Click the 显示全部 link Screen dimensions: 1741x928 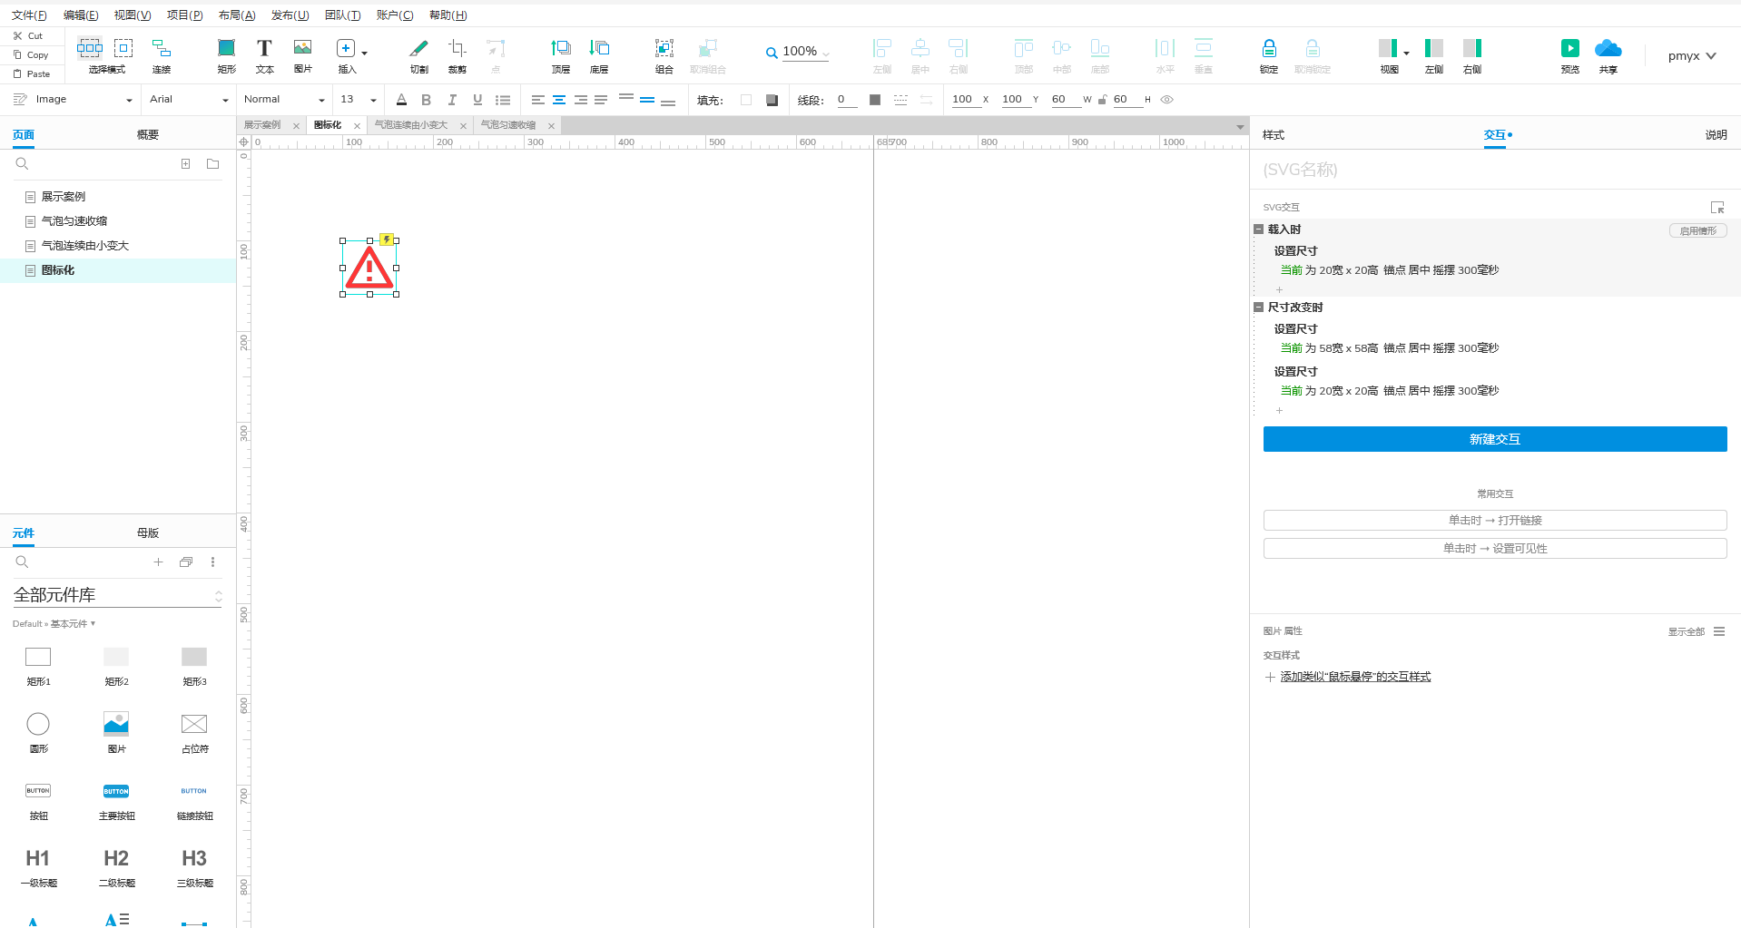tap(1686, 632)
